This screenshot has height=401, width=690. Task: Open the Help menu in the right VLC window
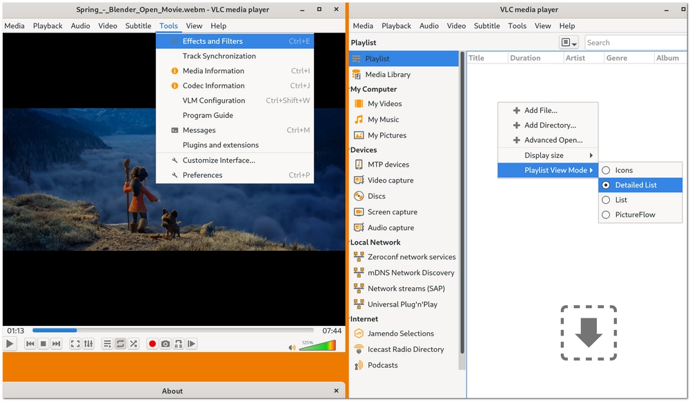(566, 26)
